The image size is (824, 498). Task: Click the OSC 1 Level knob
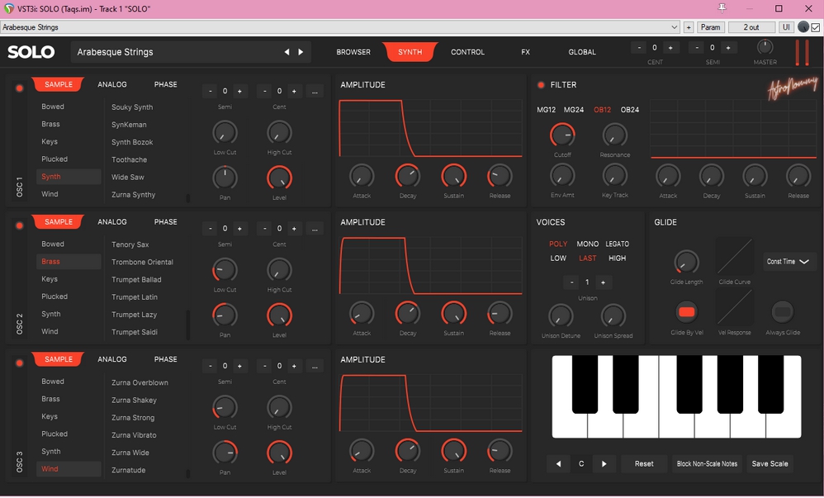279,178
